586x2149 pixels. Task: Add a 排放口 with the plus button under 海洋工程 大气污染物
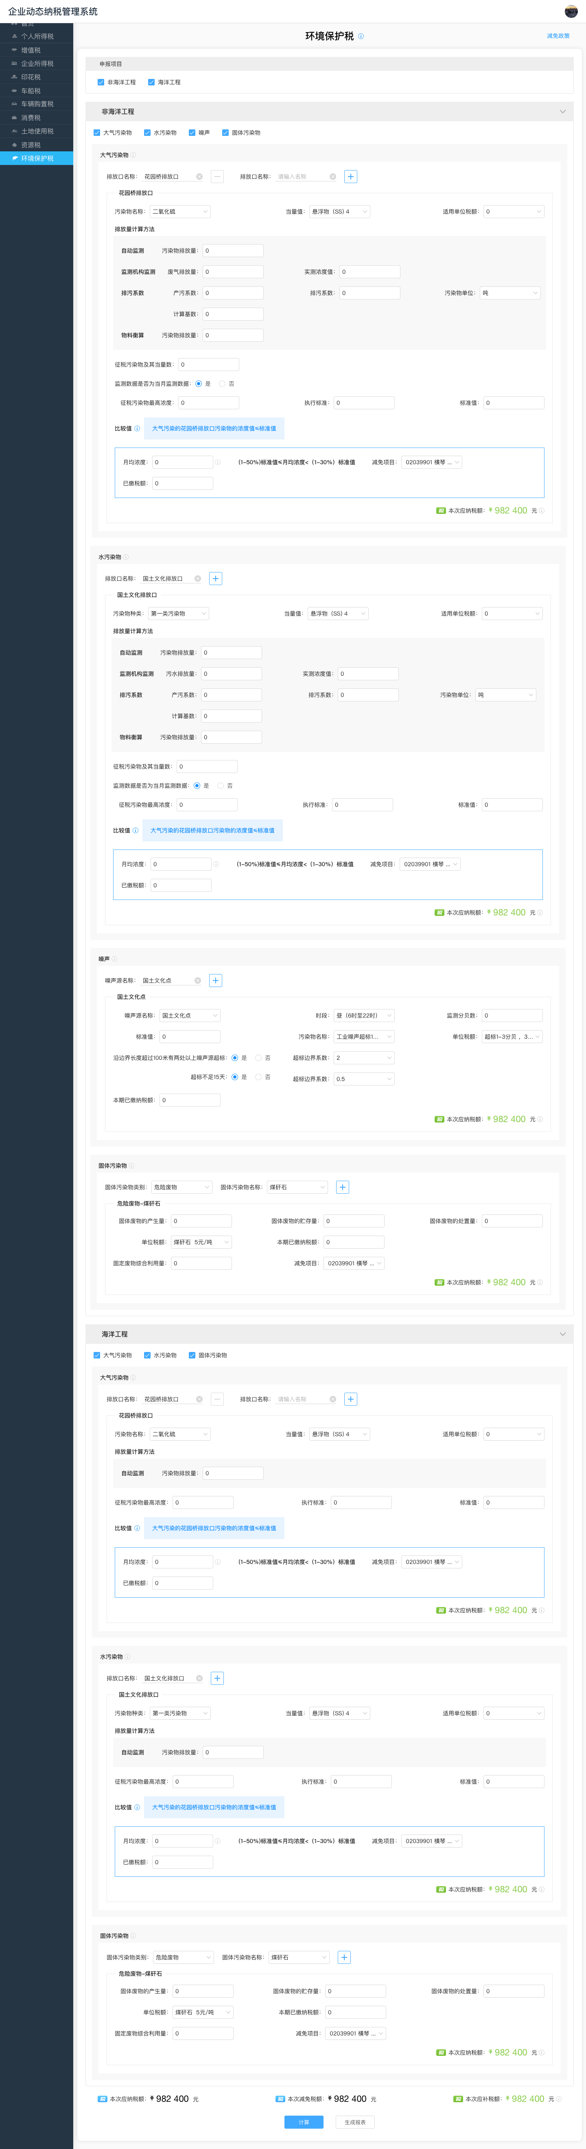click(x=351, y=1399)
